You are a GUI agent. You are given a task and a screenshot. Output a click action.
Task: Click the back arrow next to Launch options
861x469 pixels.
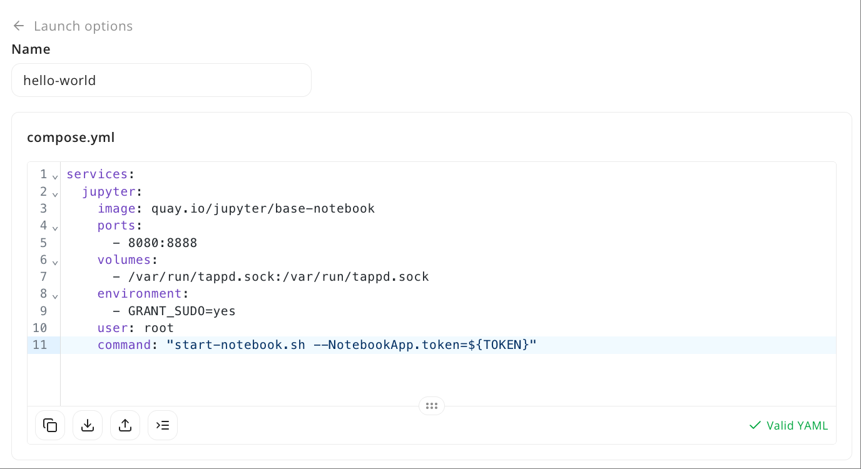pyautogui.click(x=18, y=26)
